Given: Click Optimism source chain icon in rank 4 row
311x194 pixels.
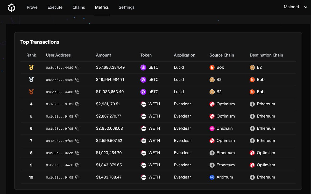Looking at the screenshot, I should [x=212, y=104].
